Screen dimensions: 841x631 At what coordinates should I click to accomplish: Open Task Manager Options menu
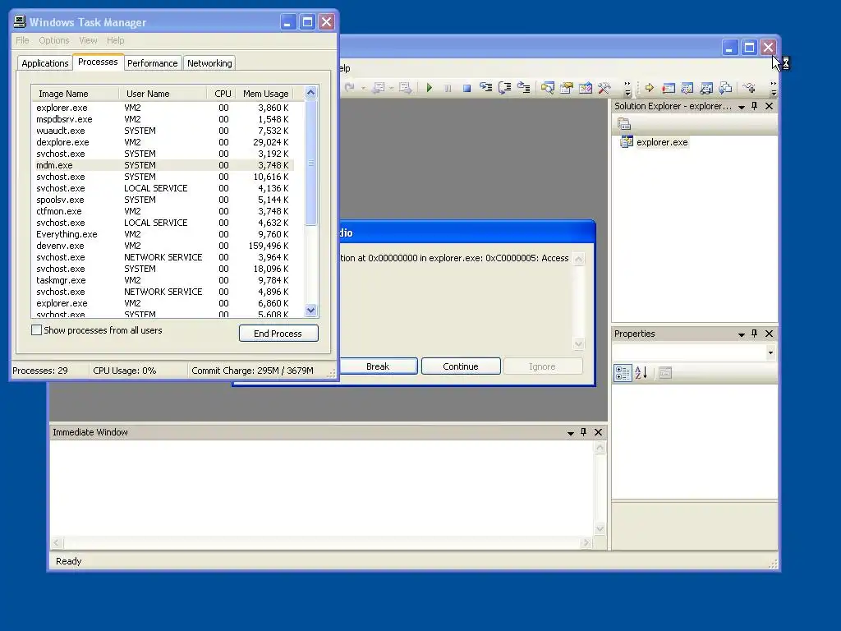53,40
